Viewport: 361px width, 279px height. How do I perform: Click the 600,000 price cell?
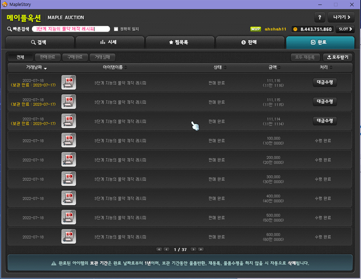click(x=273, y=237)
